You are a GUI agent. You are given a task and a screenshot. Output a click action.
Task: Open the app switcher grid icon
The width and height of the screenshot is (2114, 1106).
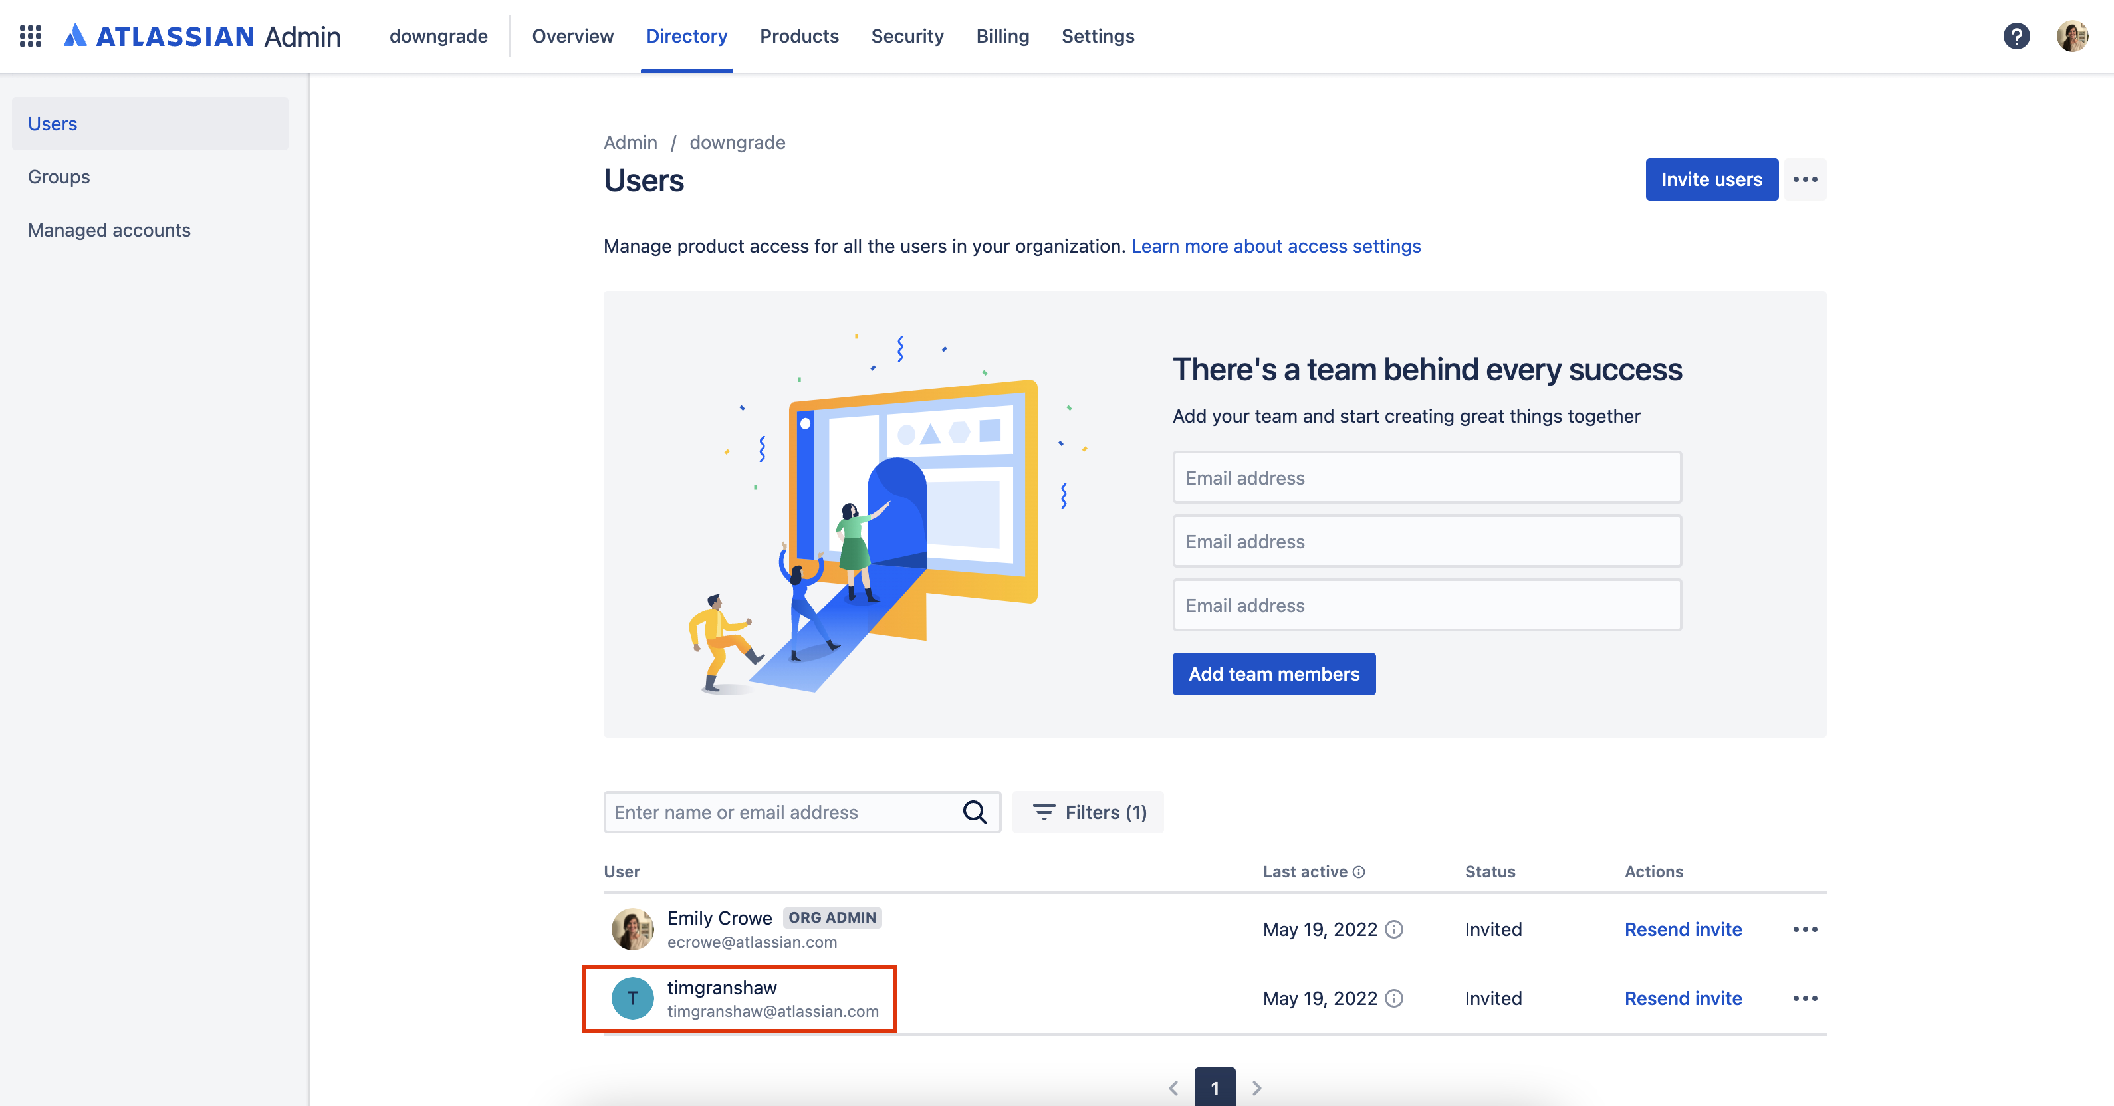30,36
